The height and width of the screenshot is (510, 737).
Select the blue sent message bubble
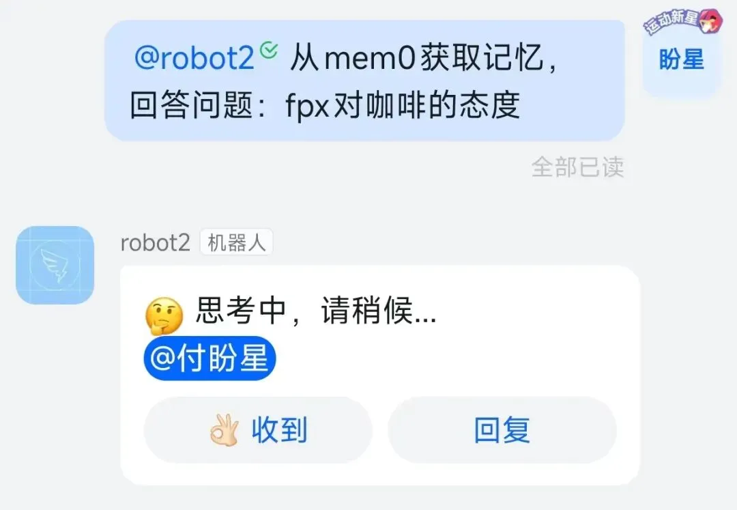pos(364,81)
